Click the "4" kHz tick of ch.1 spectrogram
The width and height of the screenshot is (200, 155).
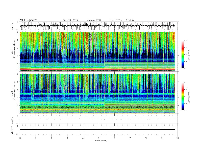click(x=18, y=56)
